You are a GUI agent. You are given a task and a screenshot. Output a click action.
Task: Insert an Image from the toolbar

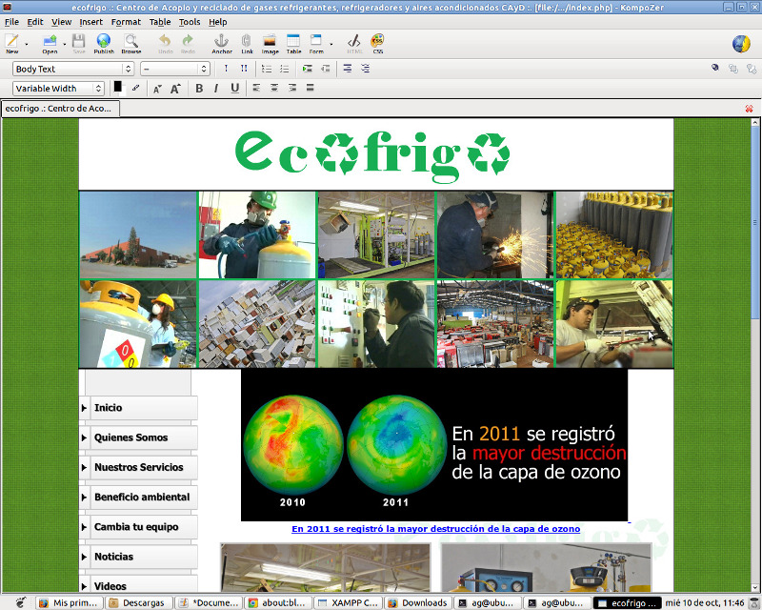[270, 43]
